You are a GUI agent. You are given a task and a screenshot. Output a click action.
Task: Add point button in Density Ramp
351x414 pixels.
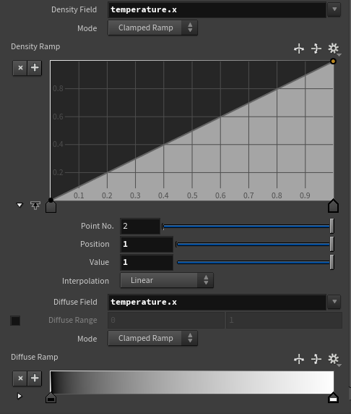pos(35,68)
